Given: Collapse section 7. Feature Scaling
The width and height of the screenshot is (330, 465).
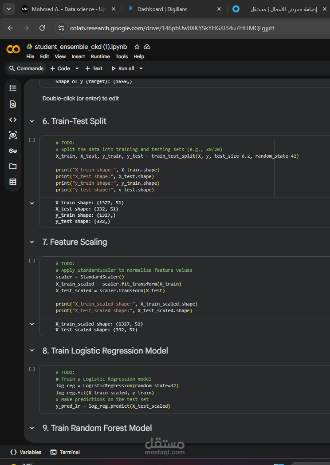Looking at the screenshot, I should pos(31,242).
